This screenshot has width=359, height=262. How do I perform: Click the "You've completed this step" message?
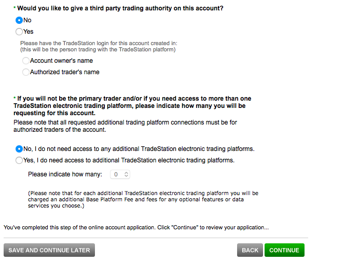(136, 227)
